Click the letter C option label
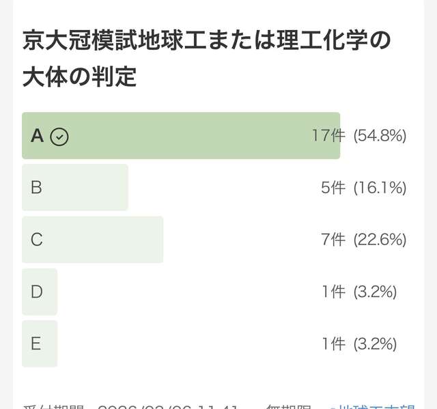Viewport: 437px width, 409px height. [x=36, y=240]
